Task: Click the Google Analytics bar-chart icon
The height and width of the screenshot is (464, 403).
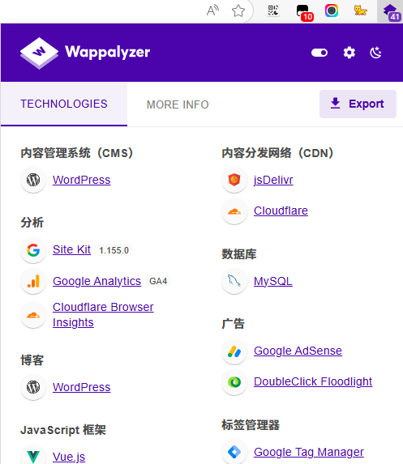Action: point(33,281)
